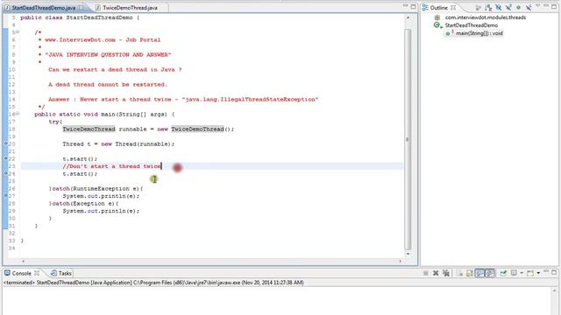This screenshot has height=315, width=561.
Task: Click Remove All Terminated Launches double-X icon
Action: click(446, 273)
